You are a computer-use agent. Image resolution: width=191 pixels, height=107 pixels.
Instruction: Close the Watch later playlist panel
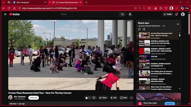coord(178,24)
